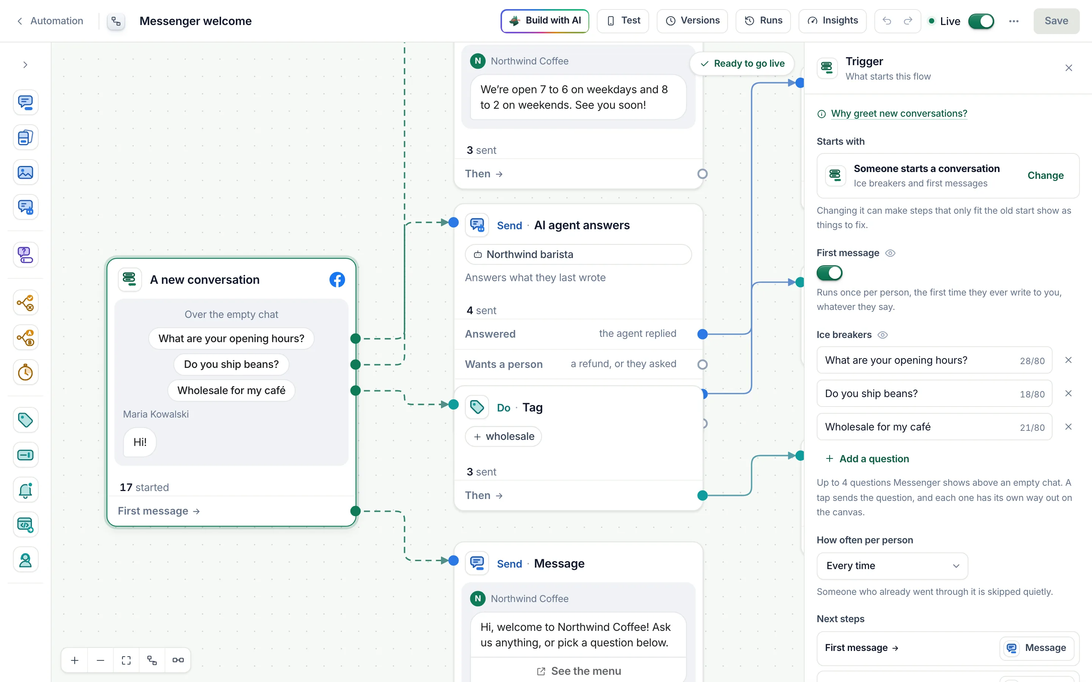Image resolution: width=1092 pixels, height=682 pixels.
Task: Click the zoom out minus button
Action: pos(100,660)
